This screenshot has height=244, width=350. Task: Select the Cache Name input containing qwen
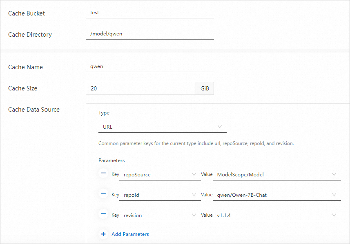click(149, 67)
